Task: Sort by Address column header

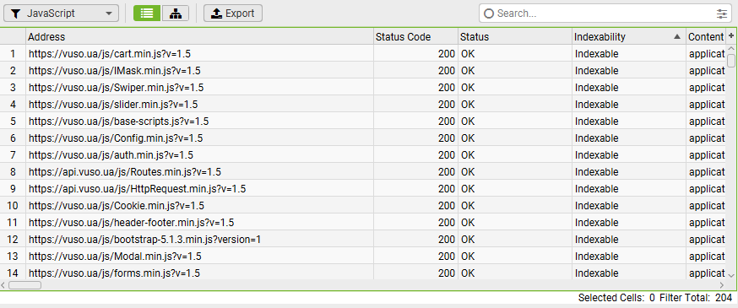Action: click(200, 36)
